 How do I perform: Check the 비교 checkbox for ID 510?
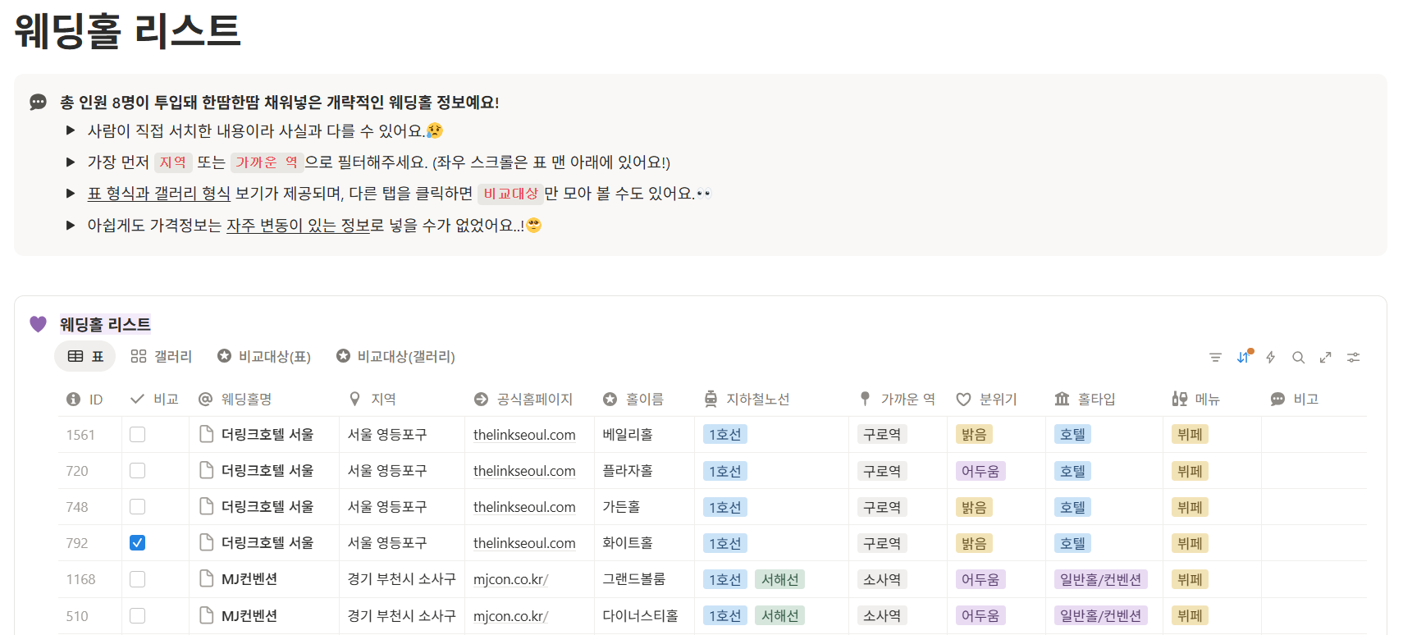pos(138,615)
